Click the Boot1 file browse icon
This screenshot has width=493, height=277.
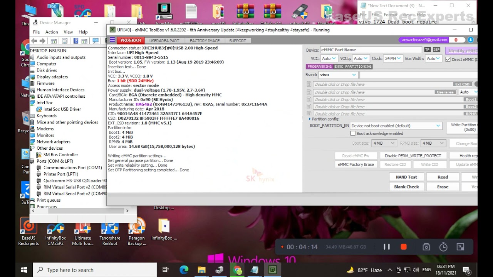point(309,99)
